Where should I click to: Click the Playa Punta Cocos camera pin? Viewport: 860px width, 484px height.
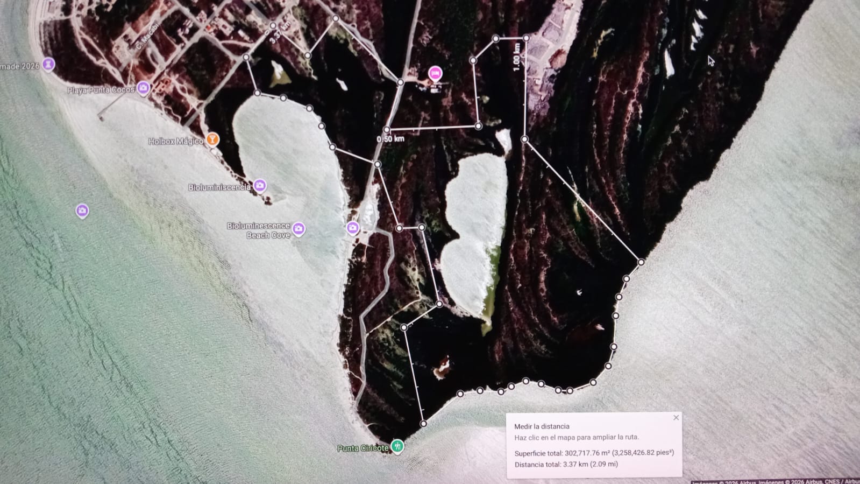[x=143, y=87]
